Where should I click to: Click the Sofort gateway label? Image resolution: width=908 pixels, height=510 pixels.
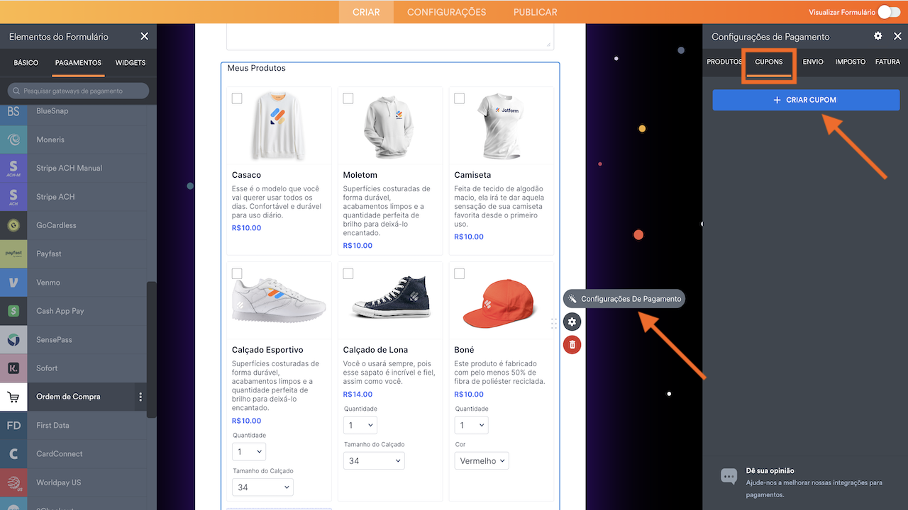click(48, 368)
